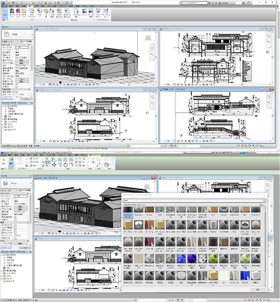280x302 pixels.
Task: Click Edit Type button in upper Properties
Action: (x=26, y=42)
